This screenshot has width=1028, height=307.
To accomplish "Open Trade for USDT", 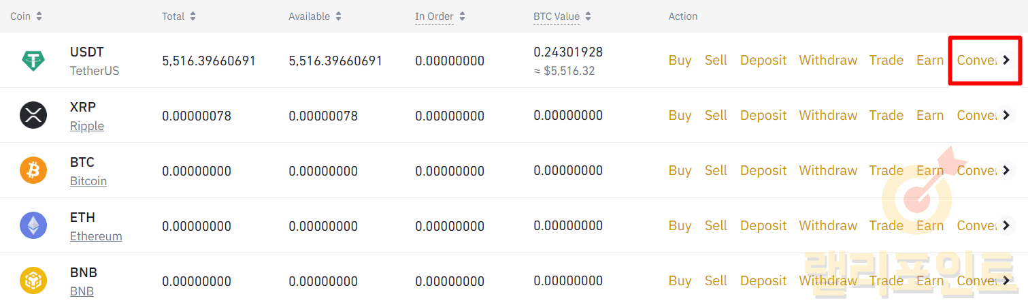I will pos(886,60).
